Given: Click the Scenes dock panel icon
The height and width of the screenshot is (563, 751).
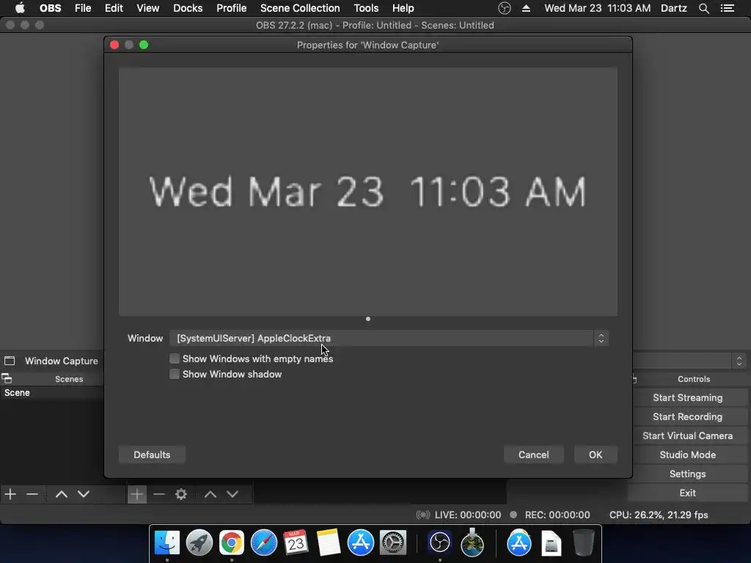Looking at the screenshot, I should click(x=7, y=379).
